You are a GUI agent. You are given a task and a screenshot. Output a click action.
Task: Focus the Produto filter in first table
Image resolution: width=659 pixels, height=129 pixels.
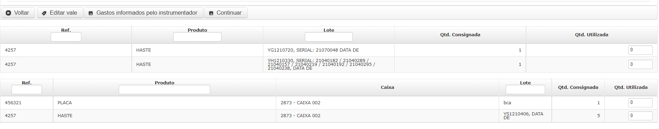click(x=197, y=37)
